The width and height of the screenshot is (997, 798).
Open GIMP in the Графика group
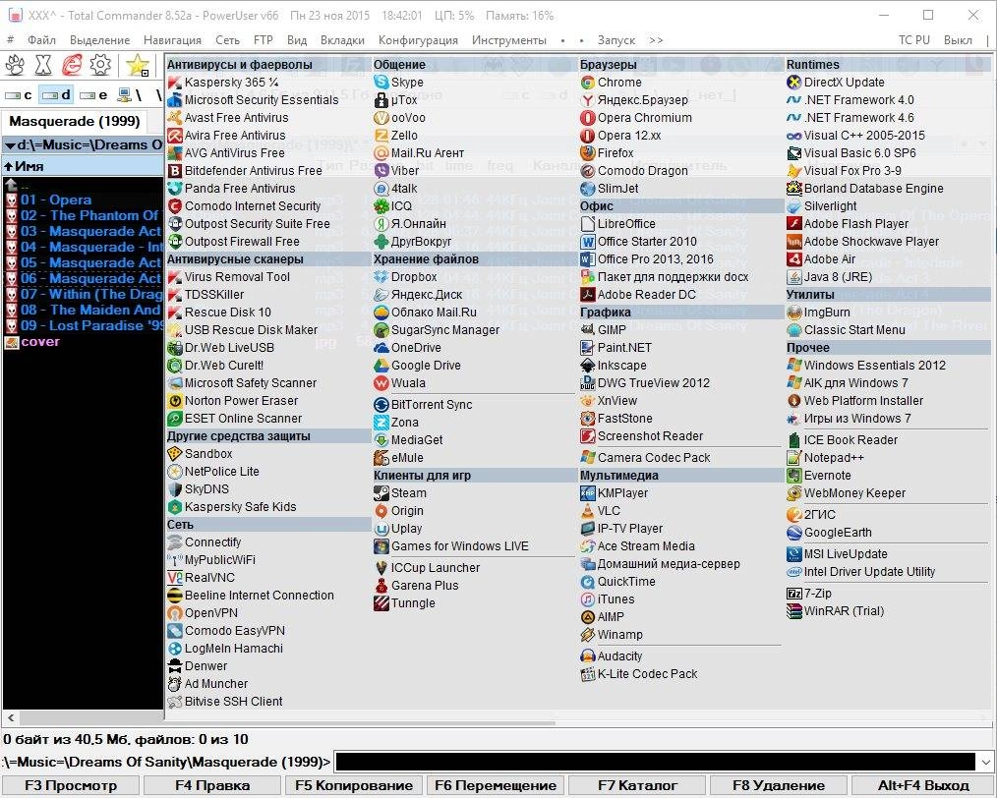(604, 329)
